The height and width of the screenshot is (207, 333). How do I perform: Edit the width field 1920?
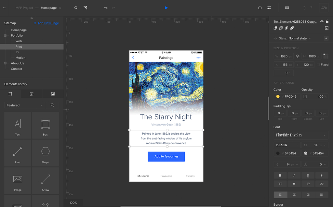click(284, 56)
